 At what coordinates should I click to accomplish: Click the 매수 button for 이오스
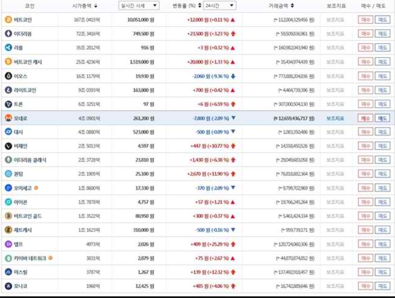[365, 76]
